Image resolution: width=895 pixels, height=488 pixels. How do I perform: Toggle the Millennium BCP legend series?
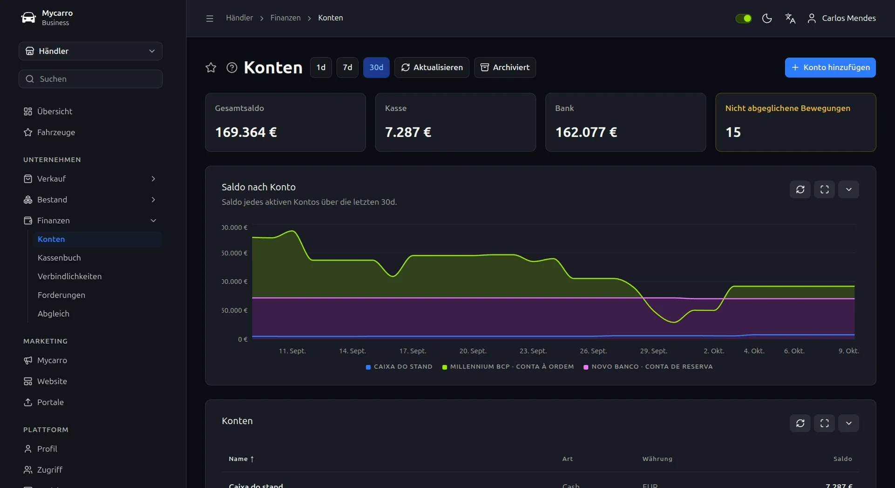(x=508, y=367)
